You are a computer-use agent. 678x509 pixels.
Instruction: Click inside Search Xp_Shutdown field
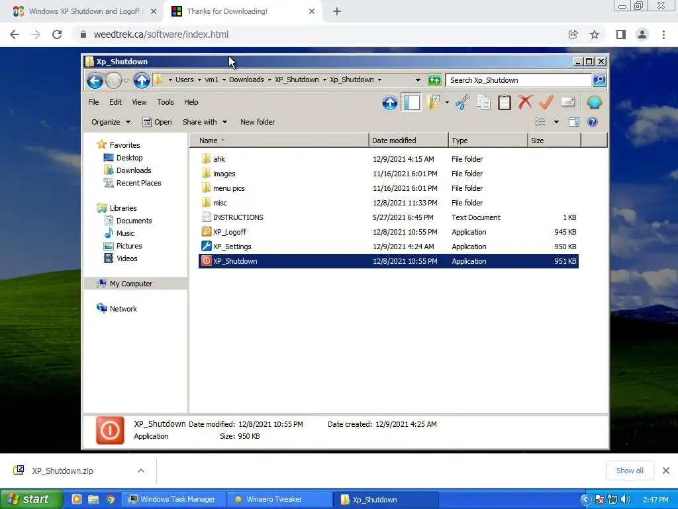pos(518,80)
